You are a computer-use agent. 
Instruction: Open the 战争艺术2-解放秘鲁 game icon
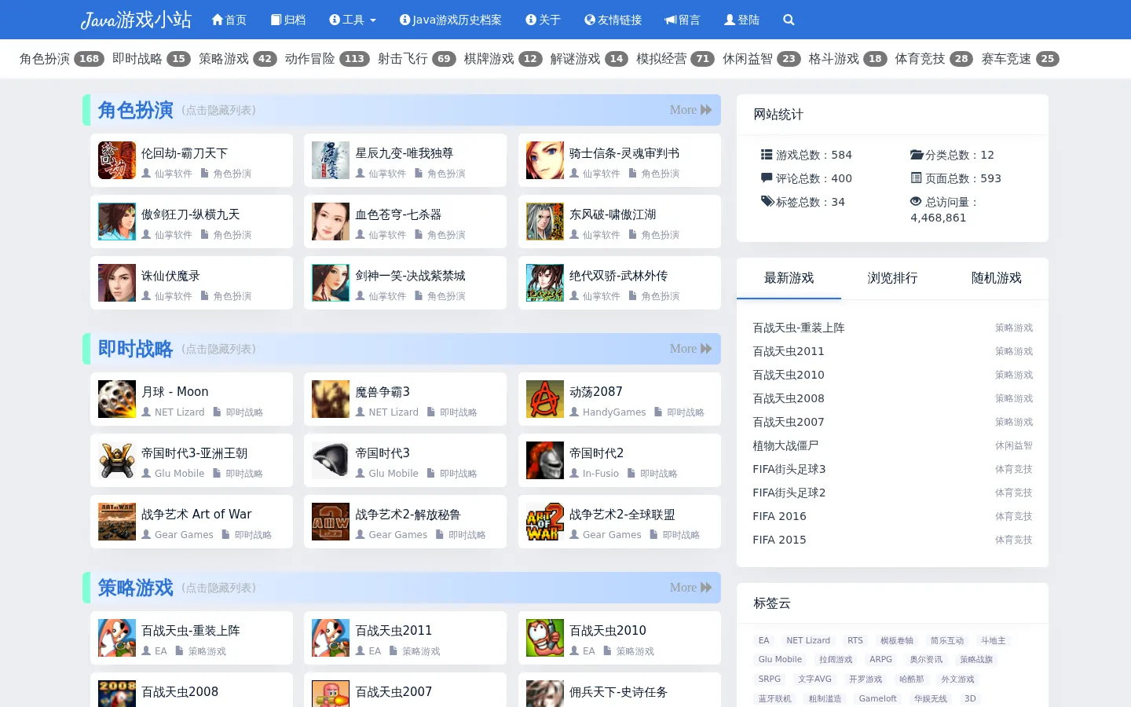(x=331, y=522)
